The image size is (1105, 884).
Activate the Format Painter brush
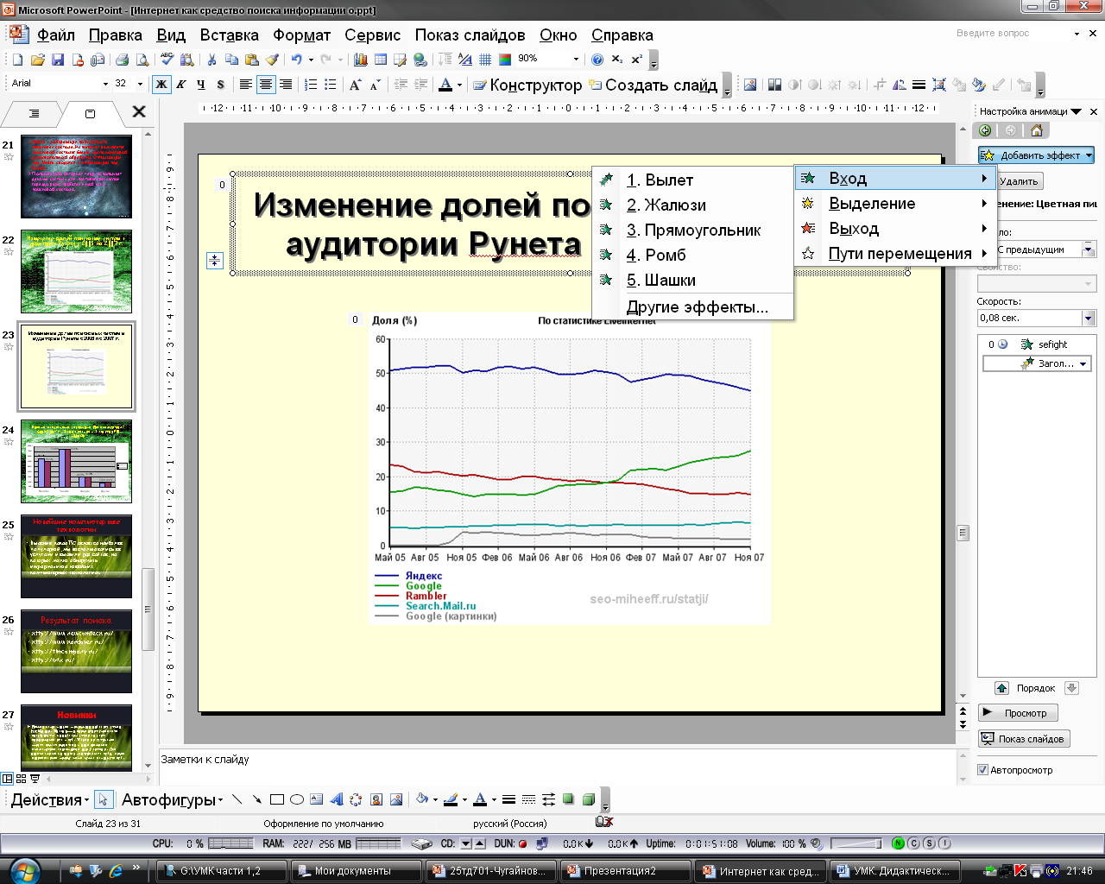pyautogui.click(x=273, y=60)
